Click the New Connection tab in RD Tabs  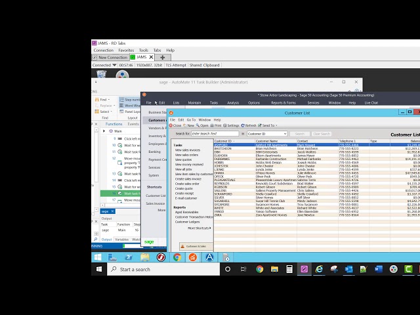click(110, 57)
